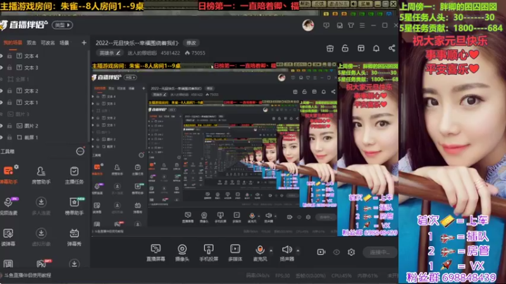
Task: Toggle visibility of 图片 2 layer
Action: [x=1, y=126]
